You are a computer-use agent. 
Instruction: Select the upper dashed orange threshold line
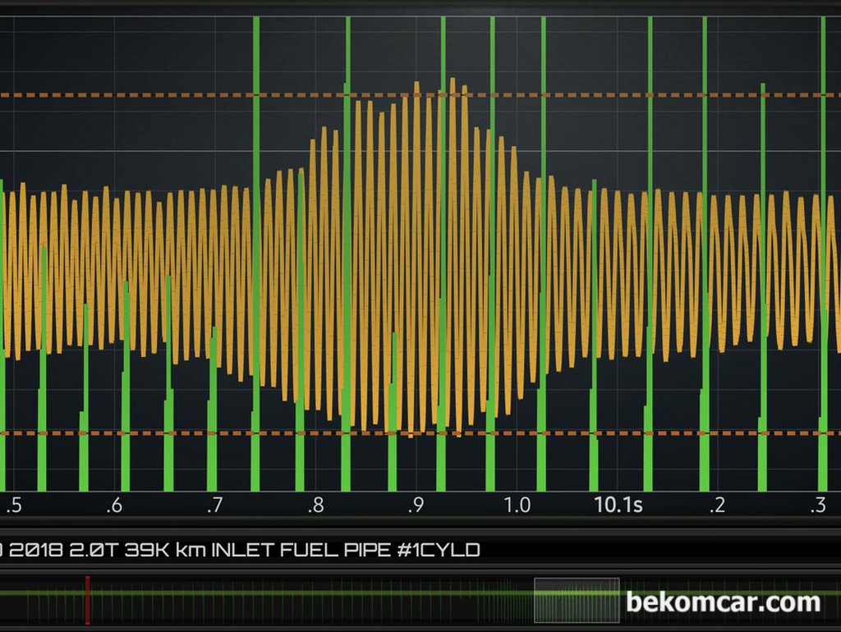[164, 95]
